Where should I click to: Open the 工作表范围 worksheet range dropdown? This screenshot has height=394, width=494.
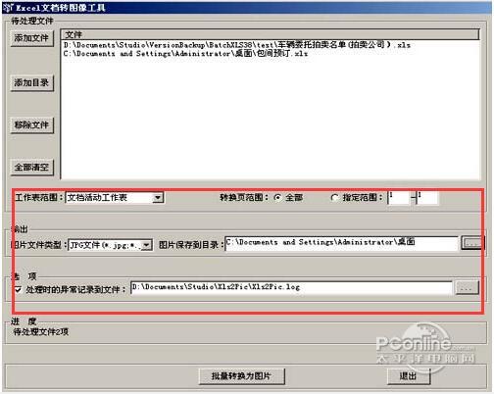click(158, 197)
